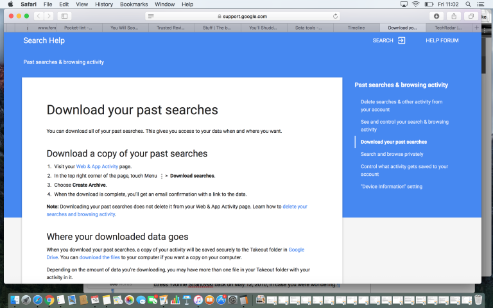The image size is (493, 308).
Task: Open sidebar 'Device Information' setting link
Action: pyautogui.click(x=392, y=187)
